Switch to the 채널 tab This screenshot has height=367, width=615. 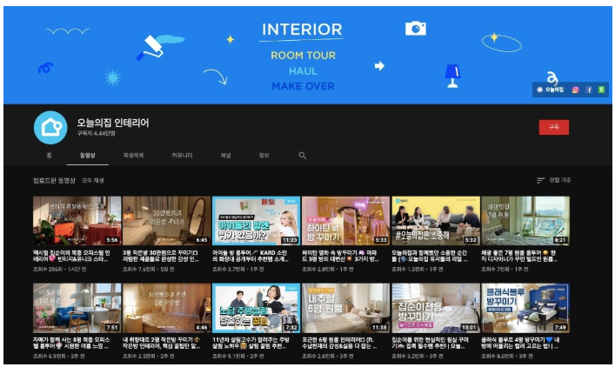[225, 156]
